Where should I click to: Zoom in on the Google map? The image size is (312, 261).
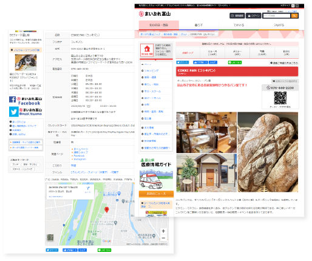click(163, 231)
